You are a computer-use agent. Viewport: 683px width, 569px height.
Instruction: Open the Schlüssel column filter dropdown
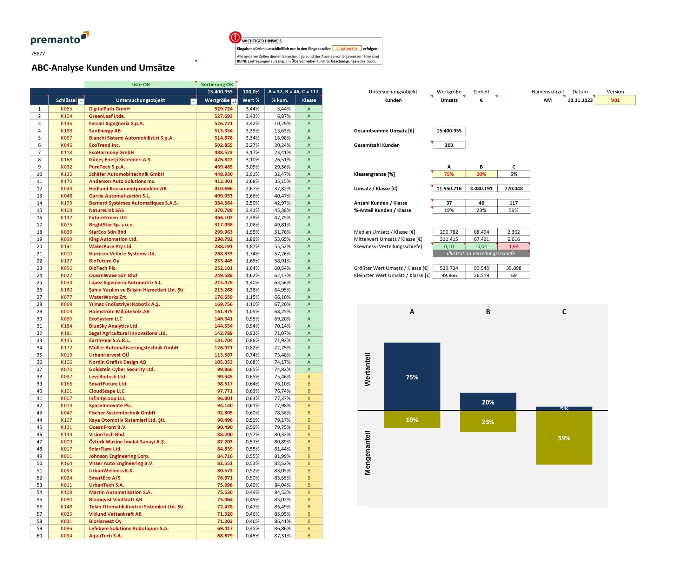[81, 101]
